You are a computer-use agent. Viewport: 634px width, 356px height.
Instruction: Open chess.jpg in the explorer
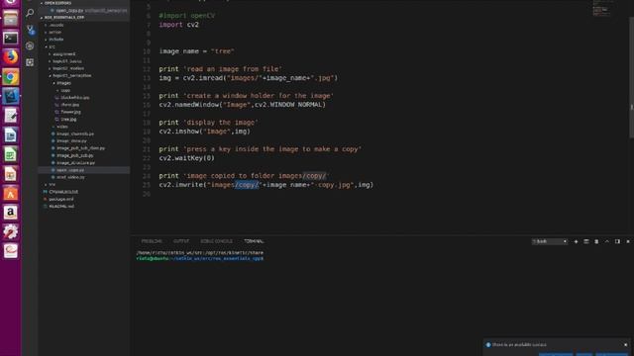point(70,105)
